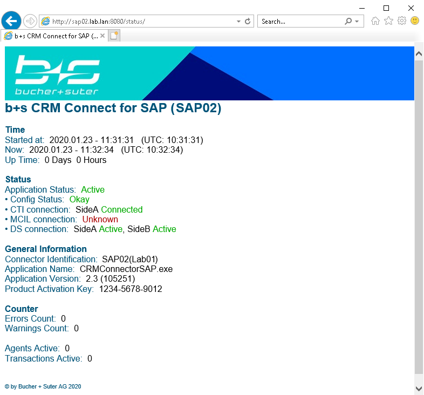This screenshot has width=424, height=395.
Task: Click the General Information heading
Action: tap(46, 249)
